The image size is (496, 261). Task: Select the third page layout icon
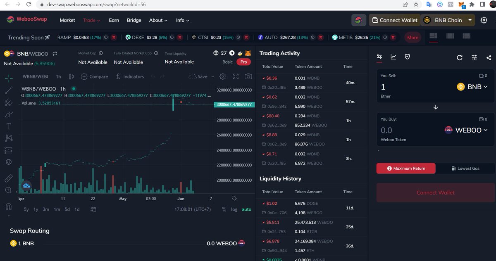click(x=467, y=36)
